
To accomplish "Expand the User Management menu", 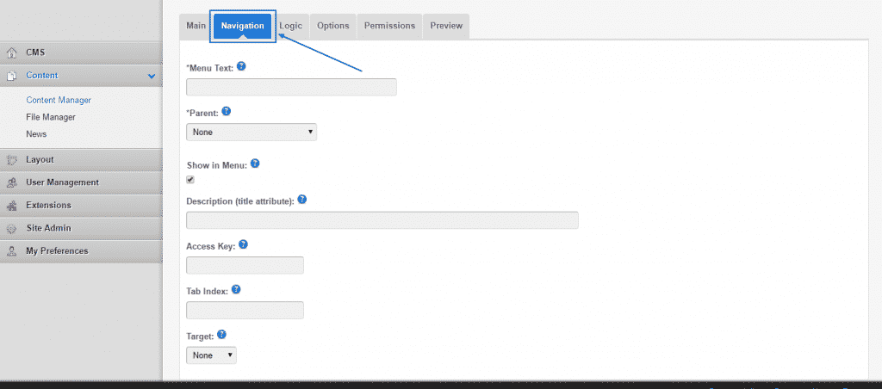I will pos(81,182).
